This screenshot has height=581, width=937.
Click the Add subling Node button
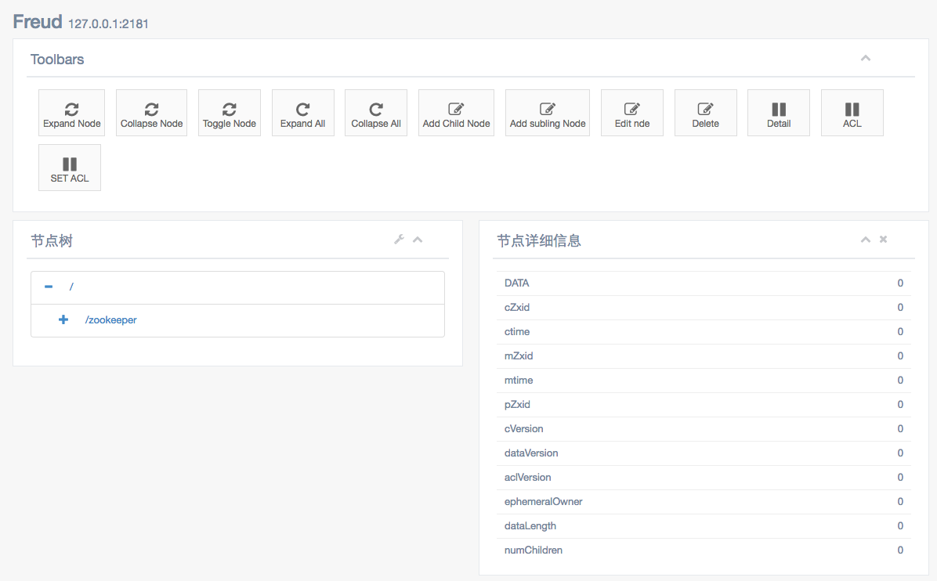click(548, 114)
